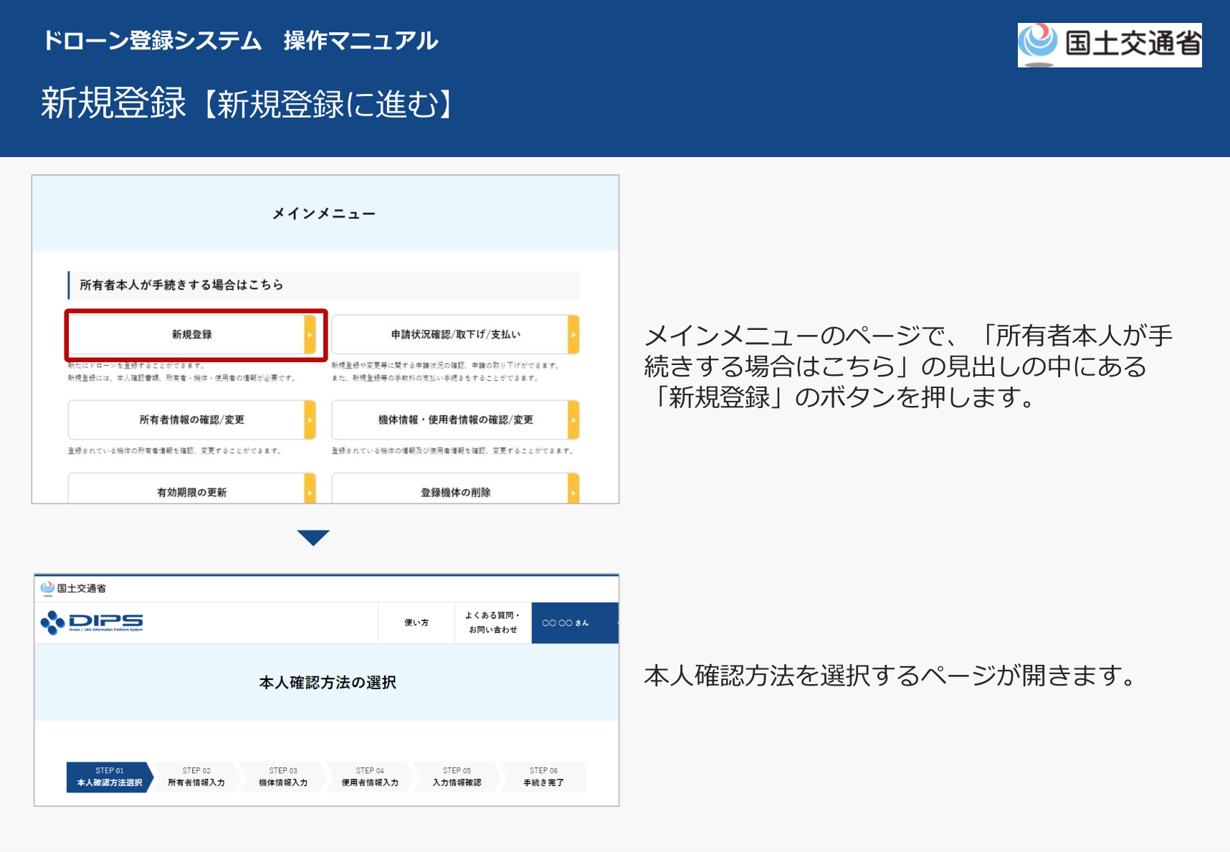
Task: Select STEP 02 所有者情報入力 step
Action: (196, 777)
